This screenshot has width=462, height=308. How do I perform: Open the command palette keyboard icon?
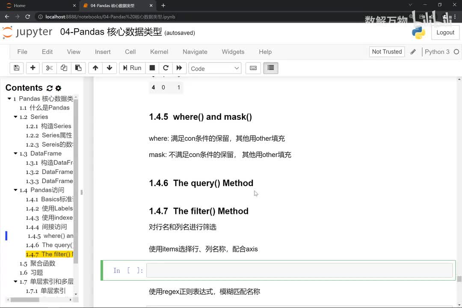click(x=253, y=68)
